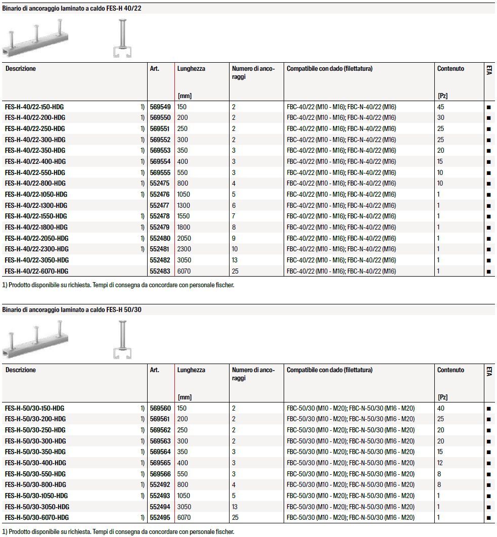
Task: Click the footnote marker beside FES-H-50/30-6070-HDG
Action: (142, 518)
